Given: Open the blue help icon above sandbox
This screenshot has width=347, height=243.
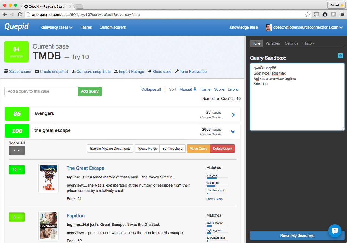Looking at the screenshot, I should click(341, 56).
